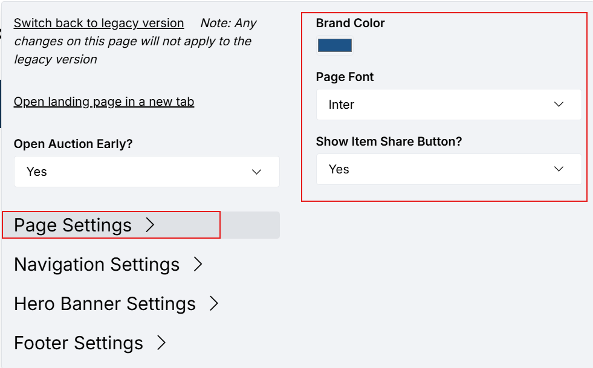This screenshot has height=368, width=593.
Task: Click the blue Brand Color swatch
Action: (x=335, y=46)
